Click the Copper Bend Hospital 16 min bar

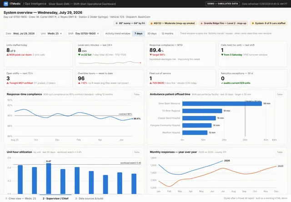(199, 118)
